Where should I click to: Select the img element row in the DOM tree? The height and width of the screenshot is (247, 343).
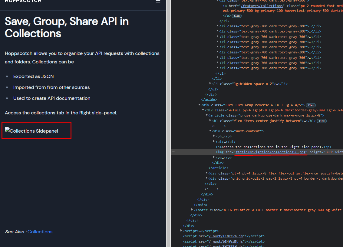[257, 152]
